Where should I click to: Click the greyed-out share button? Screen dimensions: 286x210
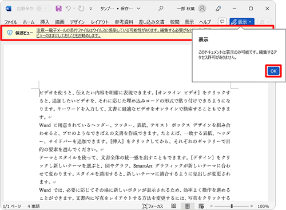click(x=264, y=22)
